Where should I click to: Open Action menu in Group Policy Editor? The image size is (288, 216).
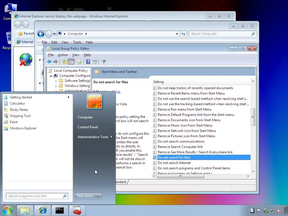[x=63, y=55]
